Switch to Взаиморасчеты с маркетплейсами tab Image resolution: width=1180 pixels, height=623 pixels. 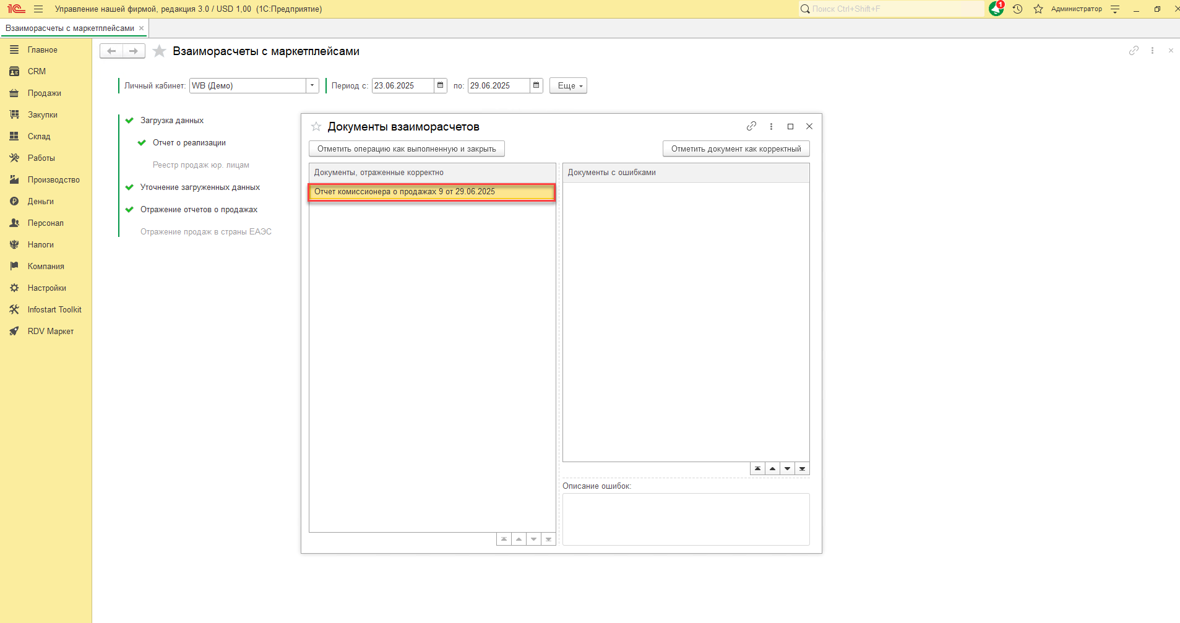pos(69,28)
